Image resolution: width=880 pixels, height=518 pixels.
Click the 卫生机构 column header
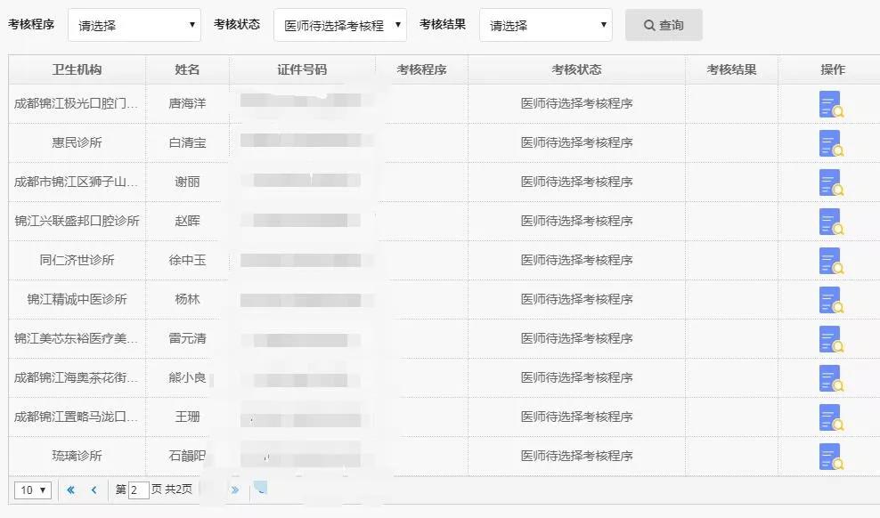pos(76,69)
